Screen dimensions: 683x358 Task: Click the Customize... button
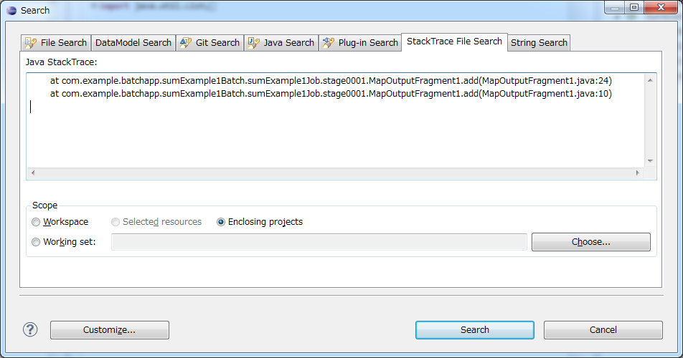coord(109,330)
